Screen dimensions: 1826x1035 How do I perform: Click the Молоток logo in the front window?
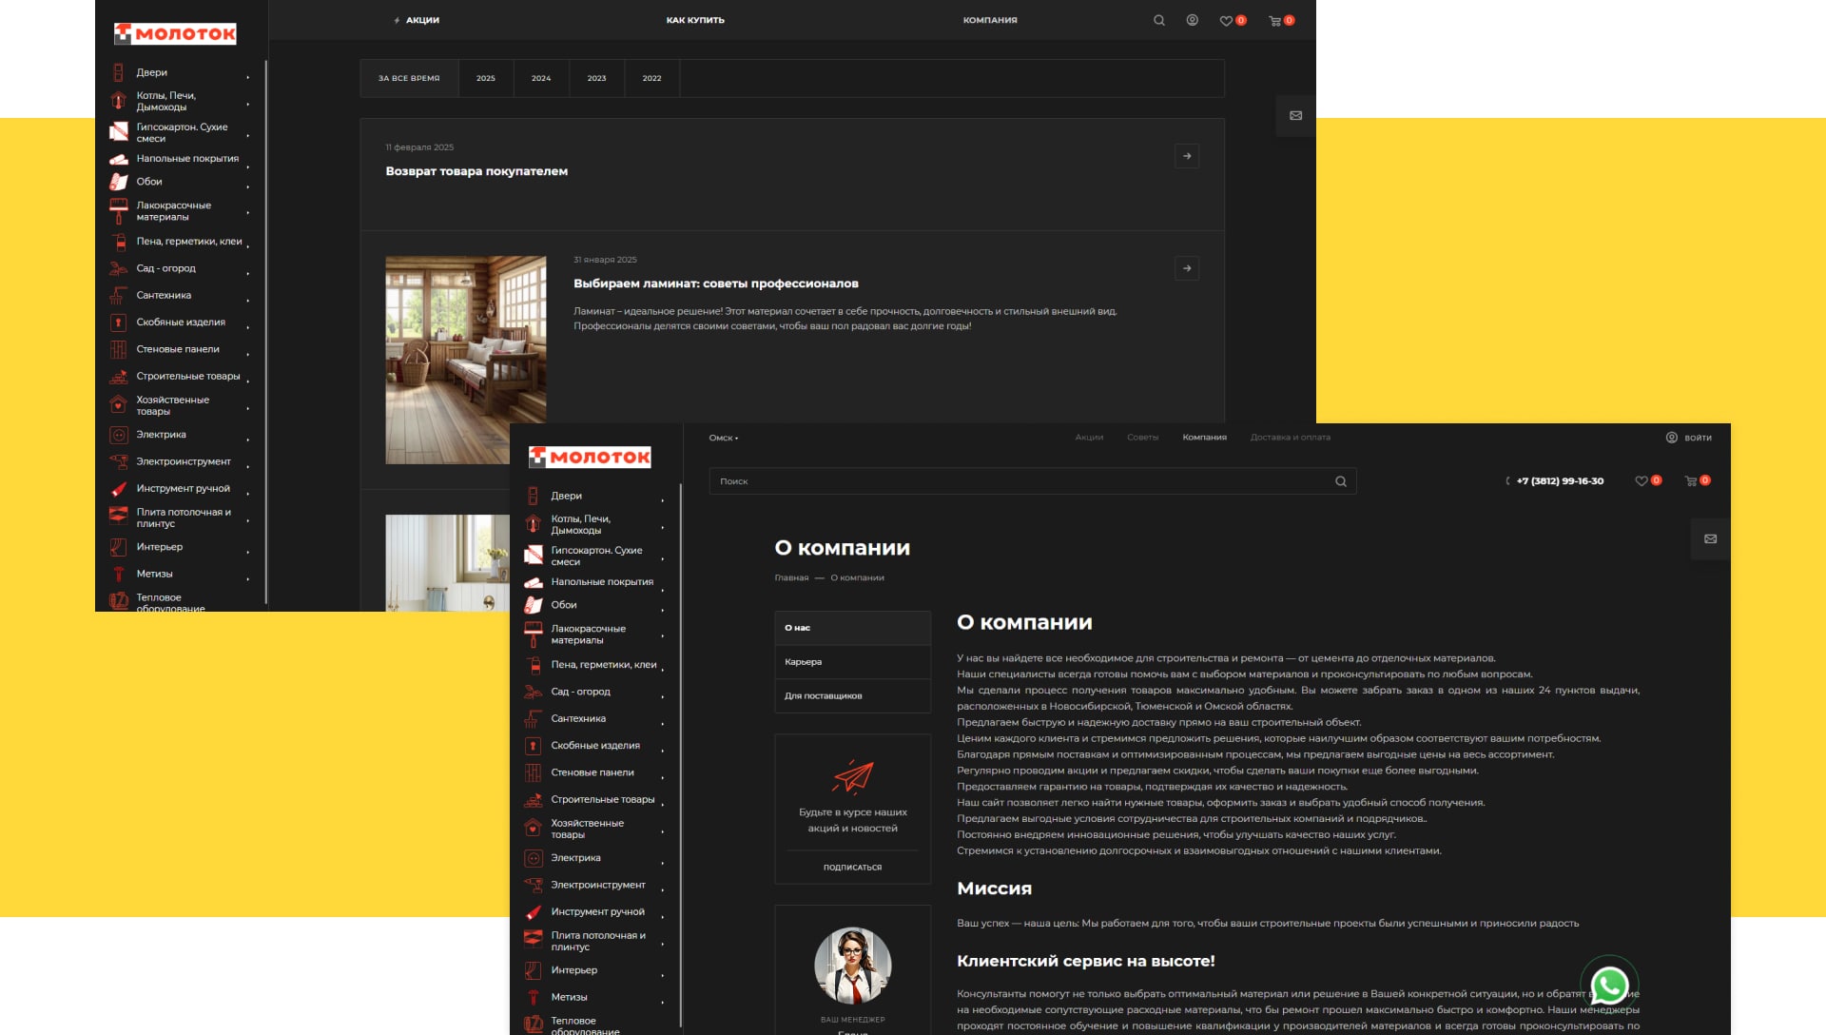pos(590,457)
